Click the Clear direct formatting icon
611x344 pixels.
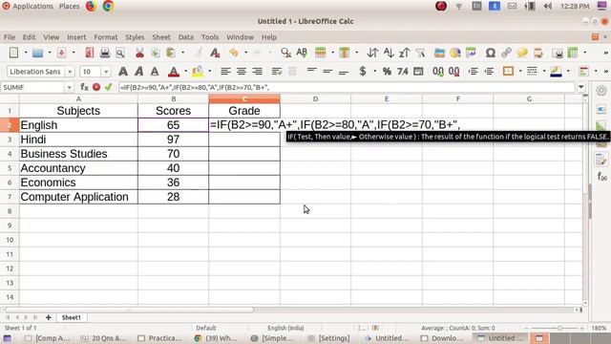[215, 53]
